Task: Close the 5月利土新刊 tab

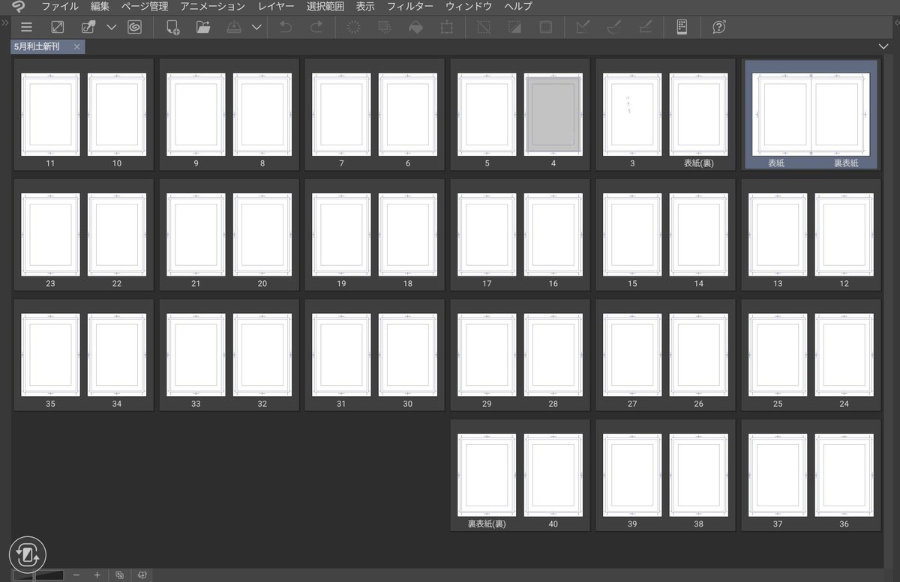Action: coord(77,46)
